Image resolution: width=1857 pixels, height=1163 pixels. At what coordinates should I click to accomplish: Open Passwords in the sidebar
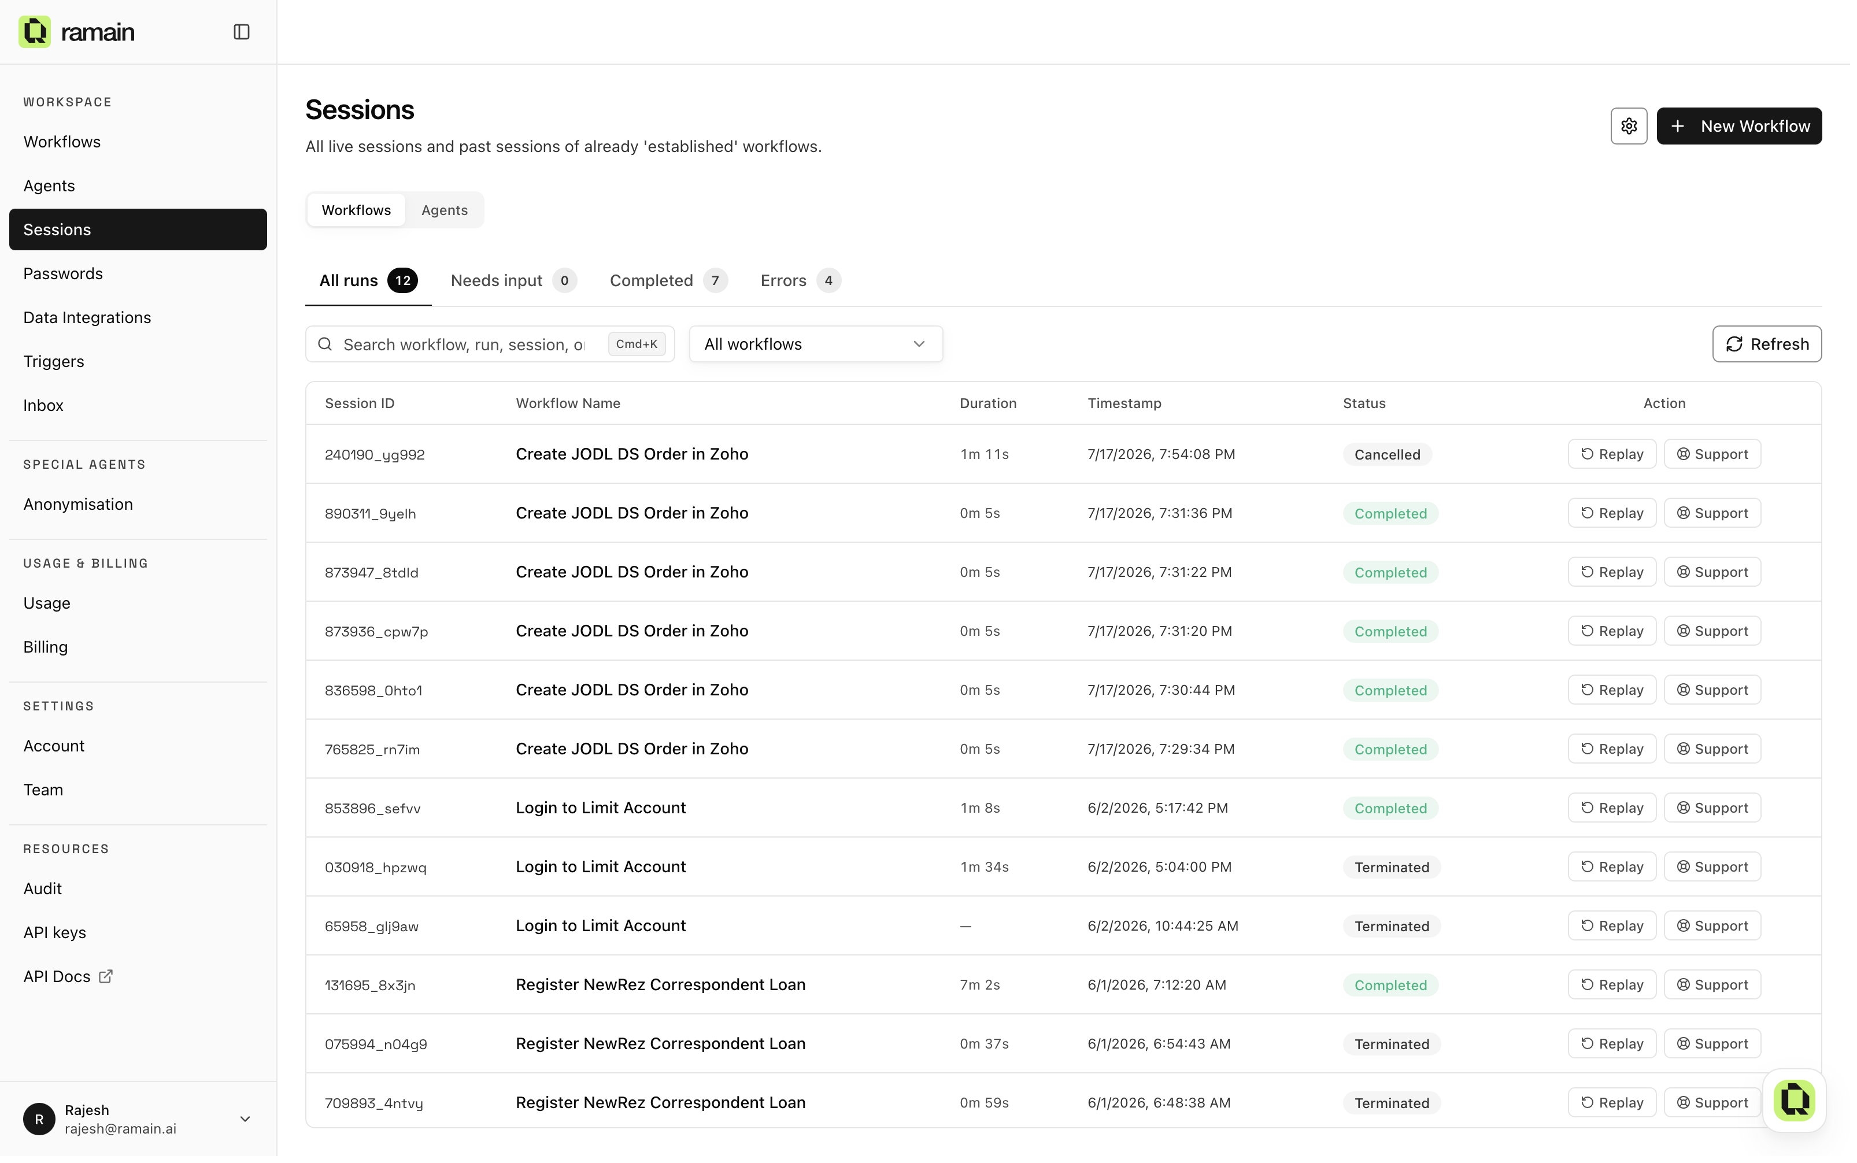pos(138,273)
